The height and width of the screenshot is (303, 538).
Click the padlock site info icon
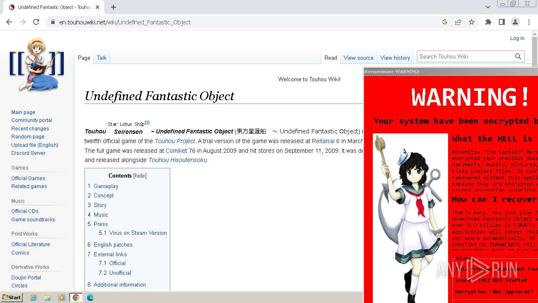point(53,22)
